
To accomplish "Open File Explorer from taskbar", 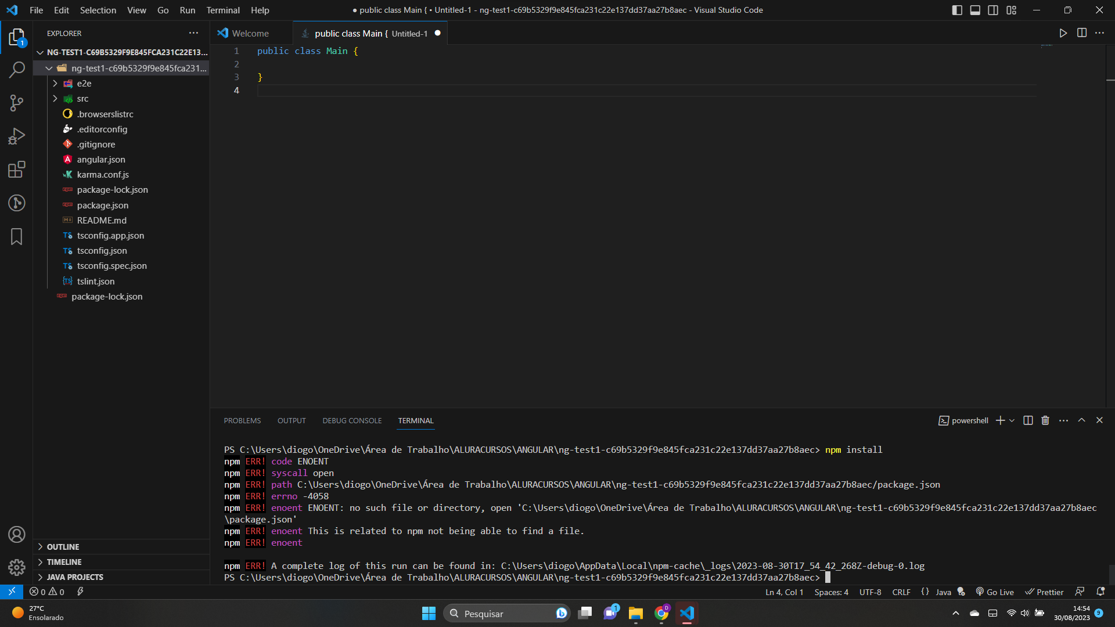I will point(635,613).
